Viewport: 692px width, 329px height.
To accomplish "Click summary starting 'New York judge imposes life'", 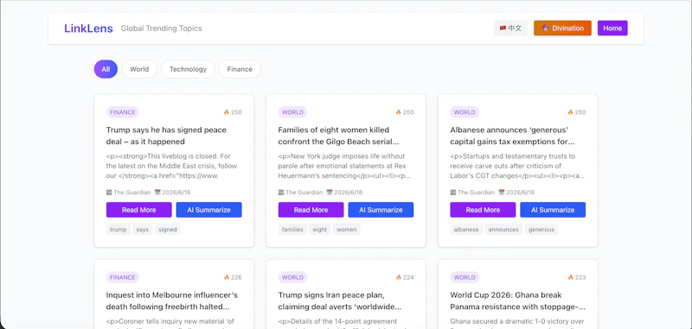I will 344,166.
